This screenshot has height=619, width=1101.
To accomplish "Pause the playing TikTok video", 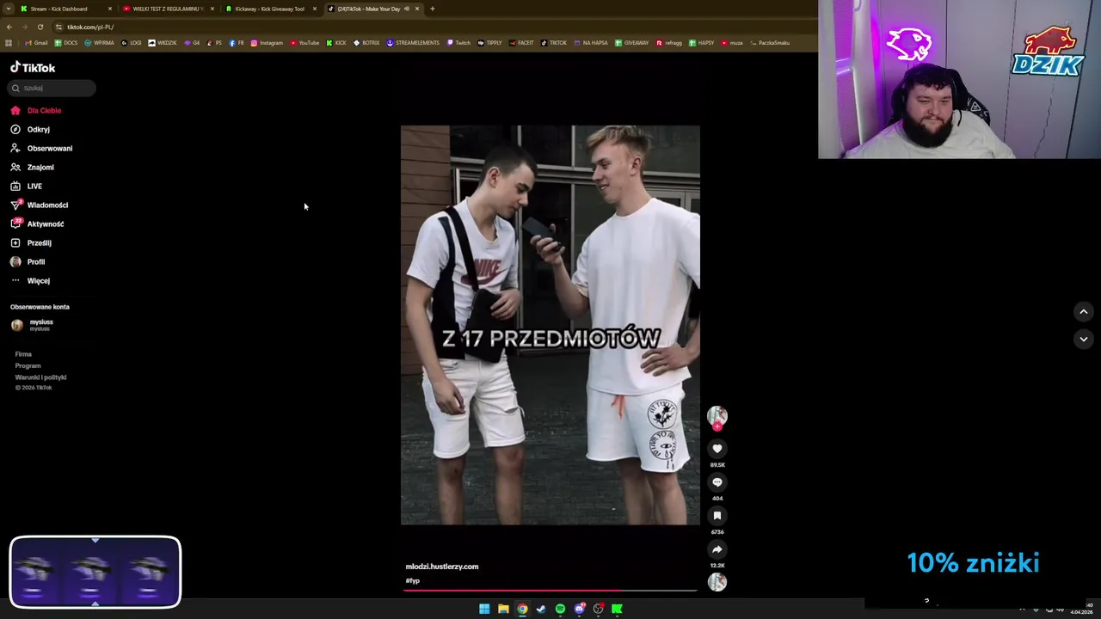I will click(x=550, y=325).
